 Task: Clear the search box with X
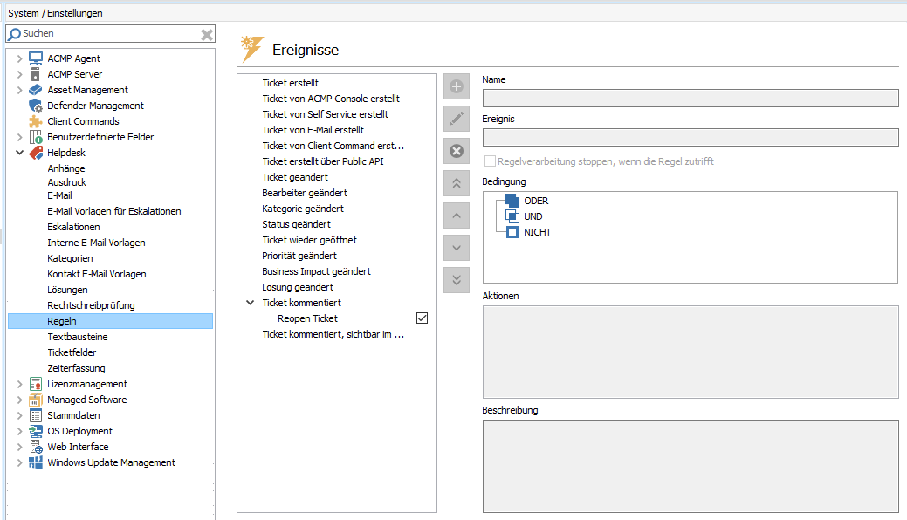pyautogui.click(x=207, y=35)
